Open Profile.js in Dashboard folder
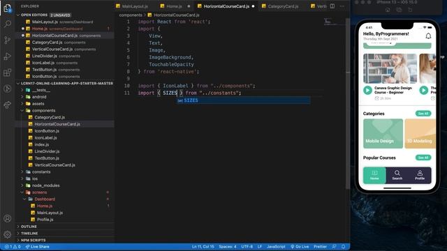Screen dimensions: 447x251 pyautogui.click(x=45, y=220)
